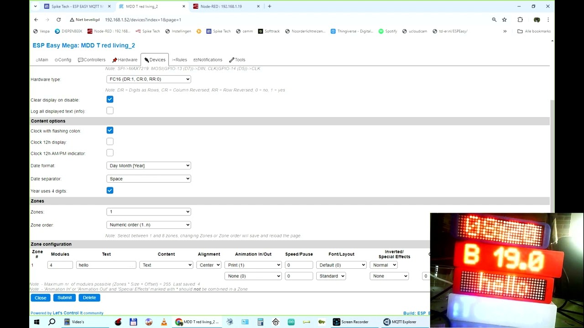Open the browser zoom magnifier icon
This screenshot has width=584, height=328.
pos(494,20)
